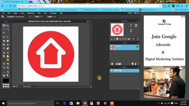This screenshot has width=189, height=106.
Task: Open the Edit menu
Action: (9, 13)
